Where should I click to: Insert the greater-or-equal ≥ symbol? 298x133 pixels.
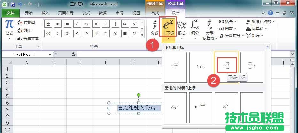click(x=86, y=34)
